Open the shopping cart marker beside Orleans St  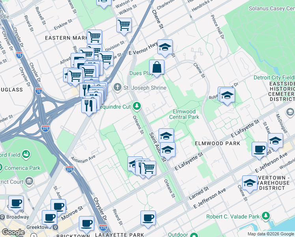[x=148, y=168]
